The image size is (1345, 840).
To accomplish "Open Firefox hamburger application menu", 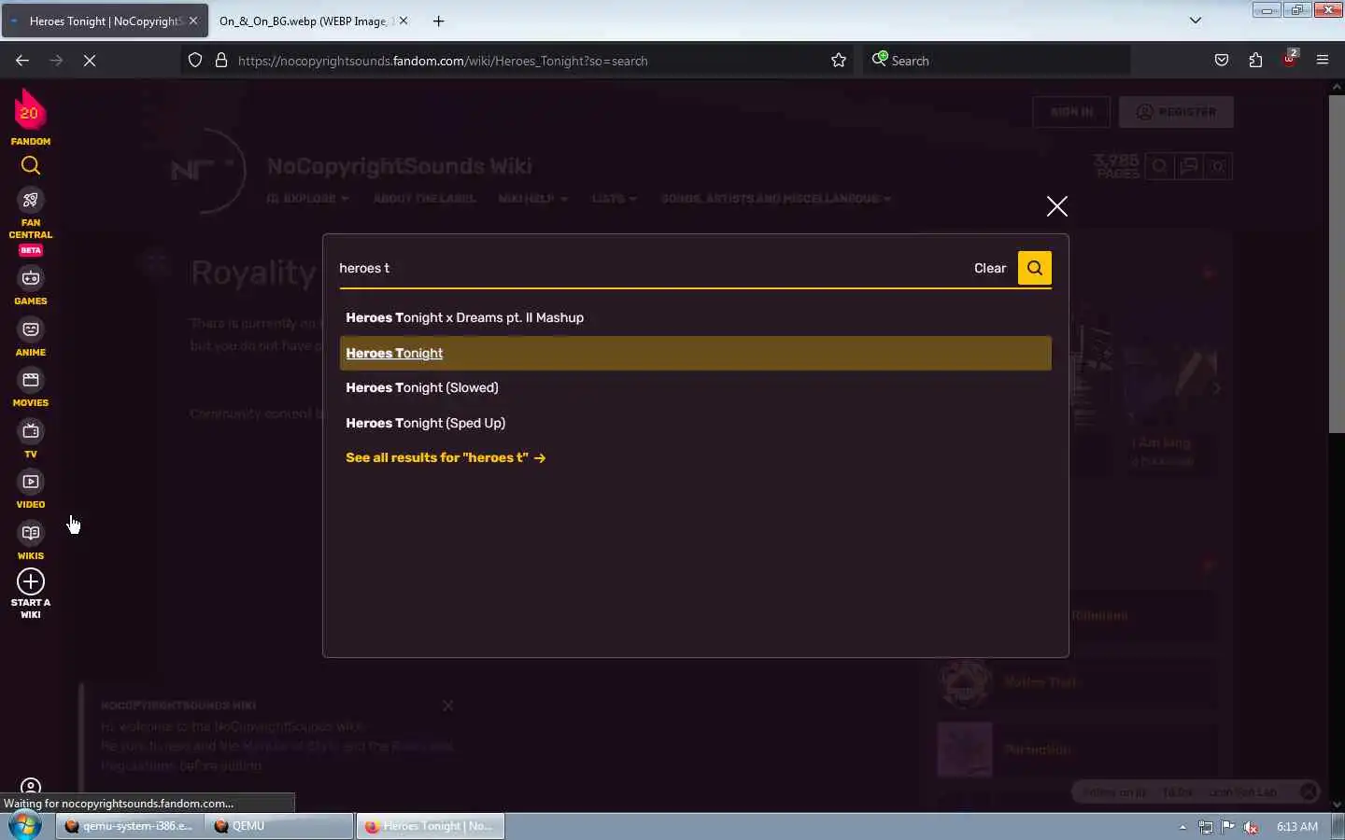I will point(1323,60).
